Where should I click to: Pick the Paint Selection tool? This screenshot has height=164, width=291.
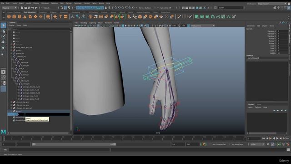tap(3, 36)
